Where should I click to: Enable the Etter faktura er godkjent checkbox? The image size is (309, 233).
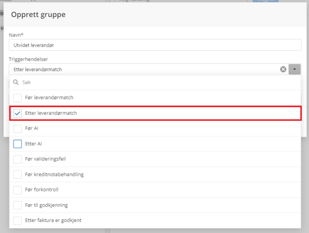coord(17,221)
